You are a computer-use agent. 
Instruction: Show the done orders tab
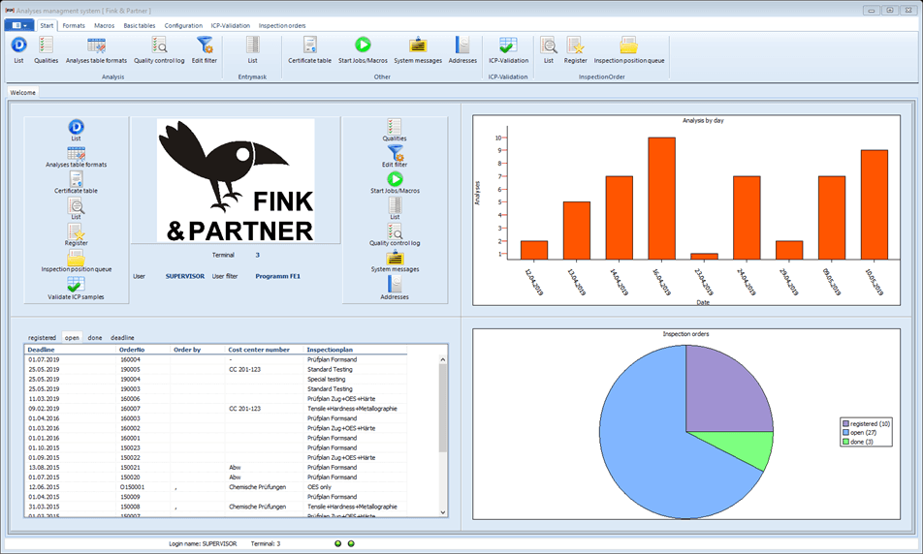tap(95, 338)
